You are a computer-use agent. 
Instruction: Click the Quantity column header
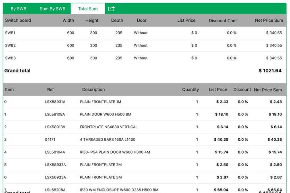pos(191,90)
